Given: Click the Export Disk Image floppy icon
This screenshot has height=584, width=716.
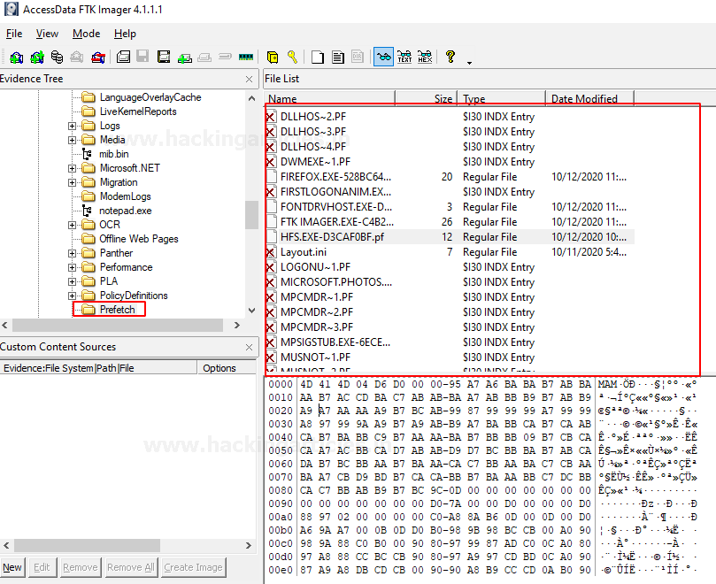Looking at the screenshot, I should pyautogui.click(x=142, y=58).
